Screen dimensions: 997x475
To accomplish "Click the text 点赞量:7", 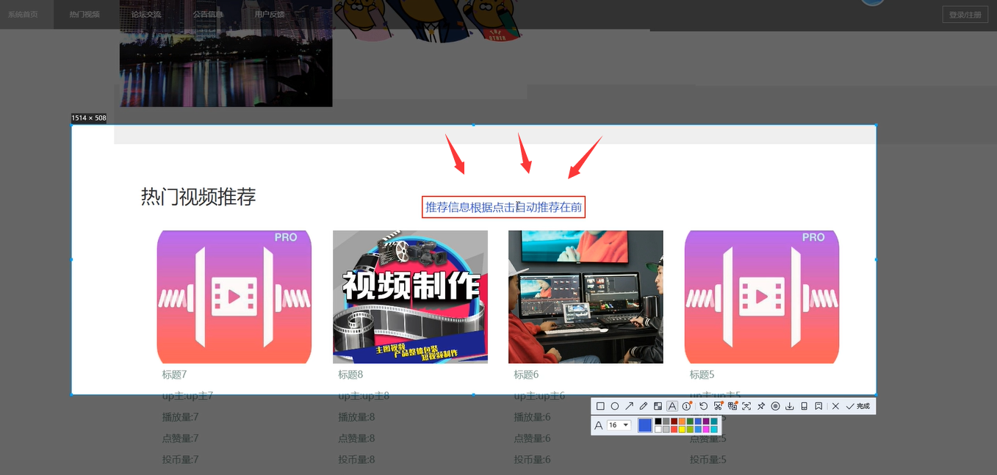I will (x=181, y=438).
